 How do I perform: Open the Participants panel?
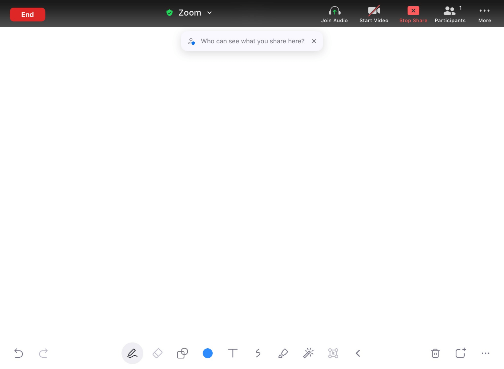(450, 14)
